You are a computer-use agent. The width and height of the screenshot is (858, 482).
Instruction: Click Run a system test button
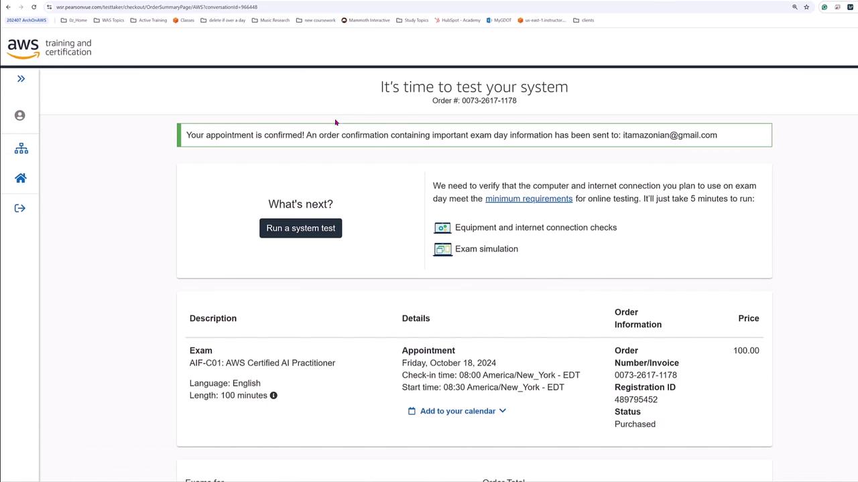tap(300, 228)
